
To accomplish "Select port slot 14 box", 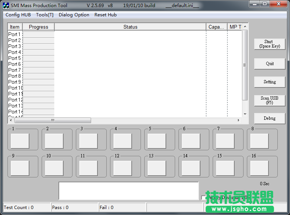I will 191,168.
